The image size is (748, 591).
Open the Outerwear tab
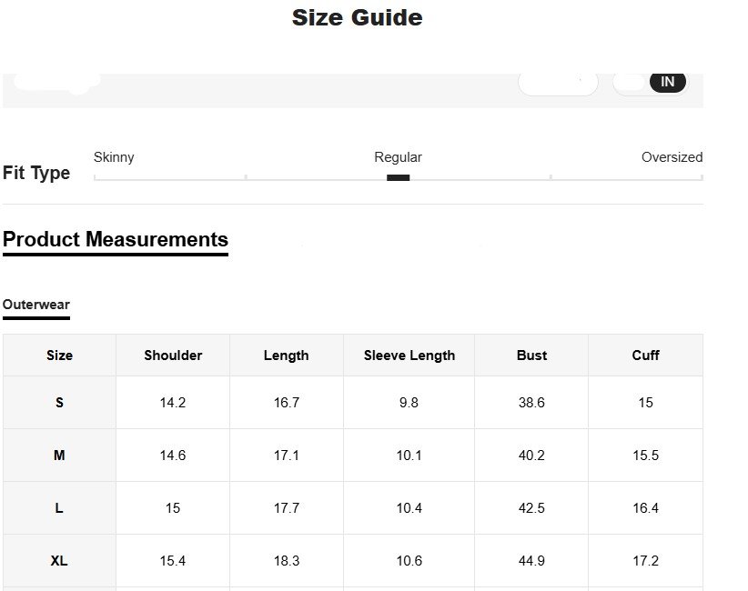pyautogui.click(x=36, y=306)
